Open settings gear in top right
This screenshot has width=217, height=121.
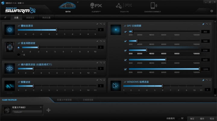tap(212, 11)
